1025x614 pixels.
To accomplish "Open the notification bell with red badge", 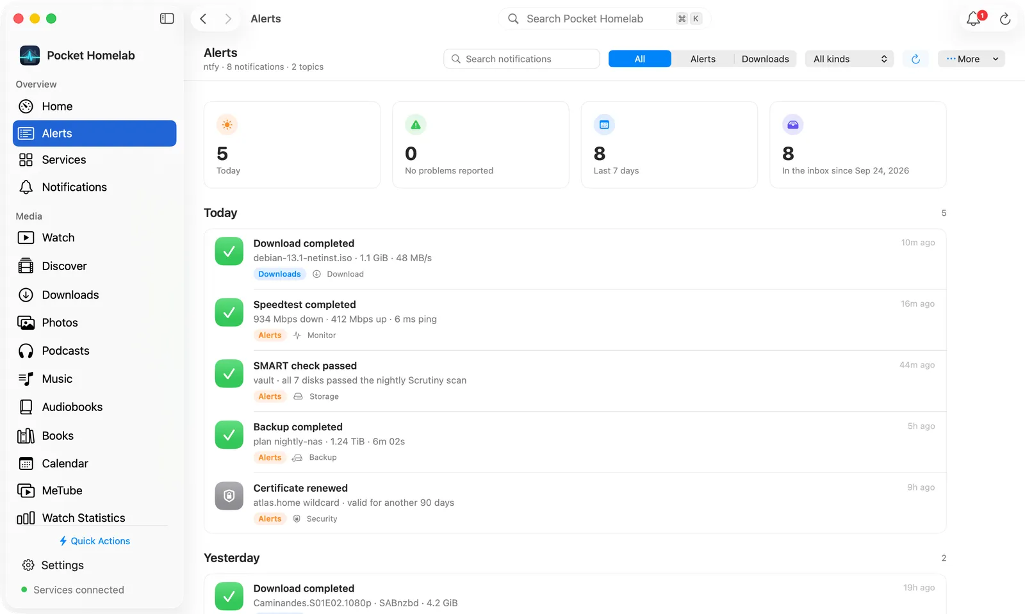I will (x=974, y=19).
